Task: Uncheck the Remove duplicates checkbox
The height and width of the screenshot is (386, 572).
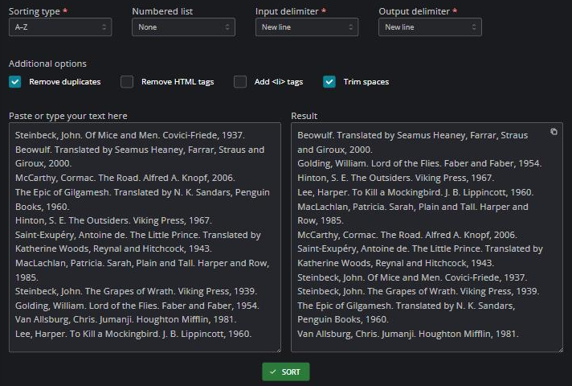Action: click(x=15, y=82)
